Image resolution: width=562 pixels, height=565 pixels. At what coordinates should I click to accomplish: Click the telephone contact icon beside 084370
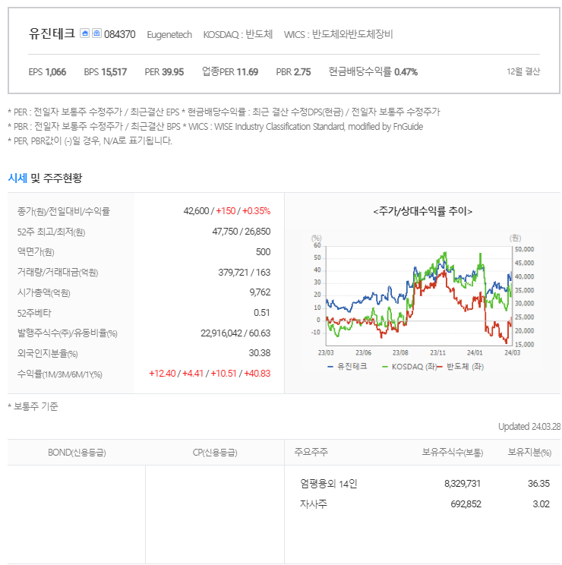click(x=96, y=33)
